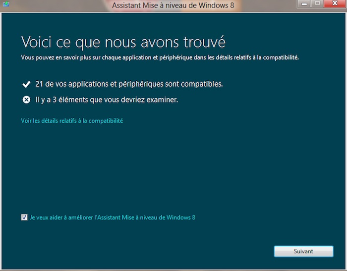The image size is (347, 271).
Task: Click the 'Il y a 3 éléments' text
Action: (107, 100)
